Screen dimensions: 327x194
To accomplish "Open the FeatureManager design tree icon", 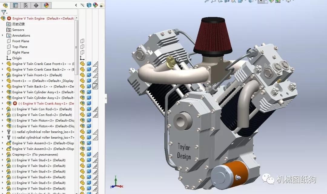I will tap(5, 5).
